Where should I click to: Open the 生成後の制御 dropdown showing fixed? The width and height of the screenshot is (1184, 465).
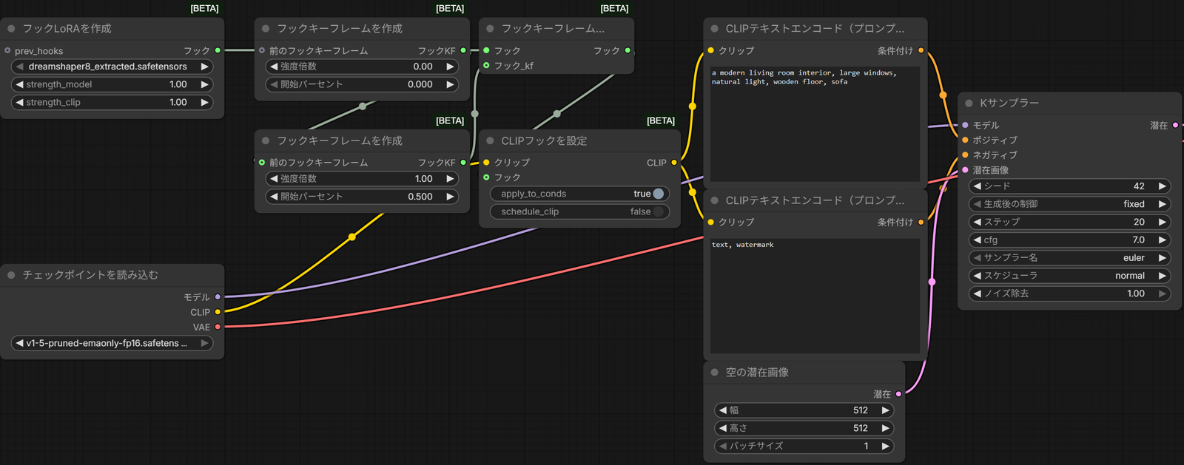pos(1069,204)
